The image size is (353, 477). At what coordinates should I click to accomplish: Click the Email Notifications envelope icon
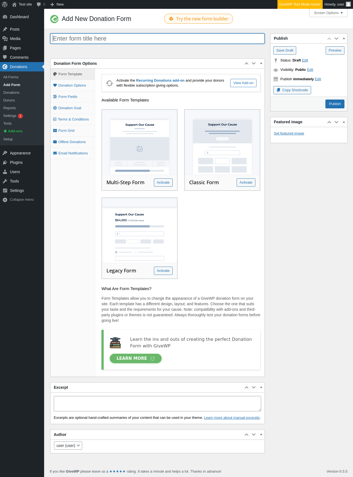tap(55, 153)
